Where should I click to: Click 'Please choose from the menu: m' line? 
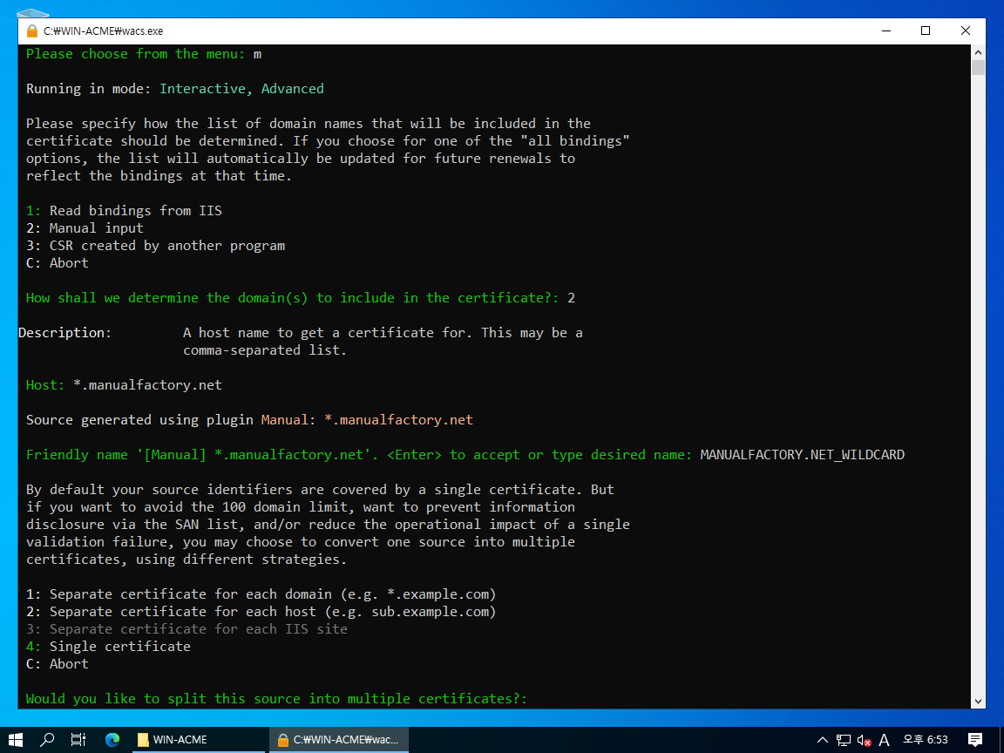click(144, 54)
